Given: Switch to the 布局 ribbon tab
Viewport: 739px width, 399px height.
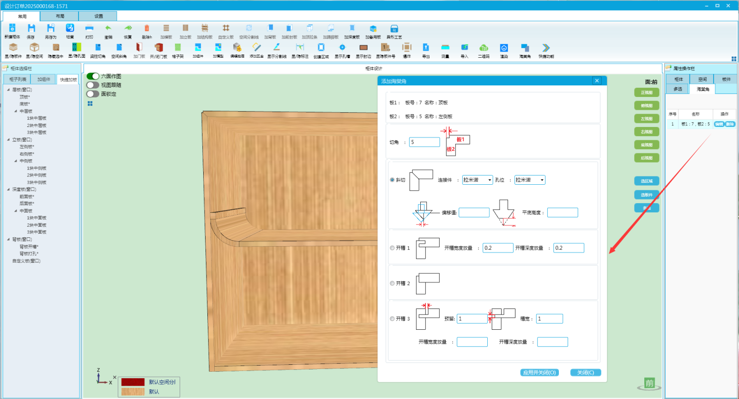Looking at the screenshot, I should [60, 16].
